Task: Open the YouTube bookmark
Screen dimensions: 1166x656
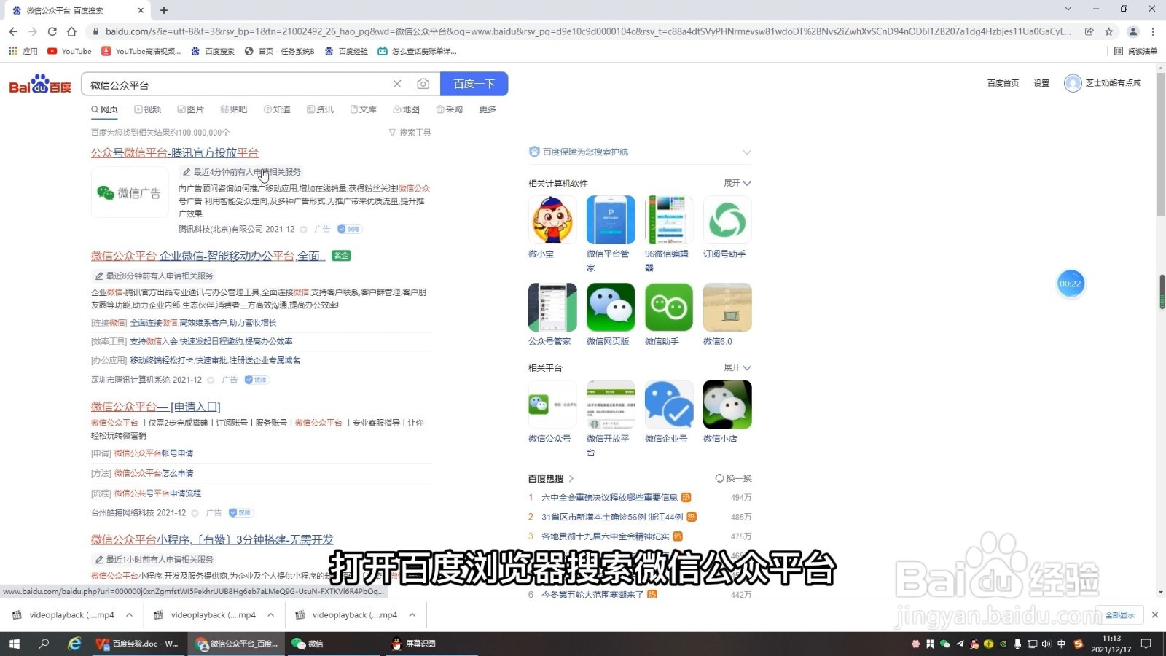Action: tap(69, 51)
